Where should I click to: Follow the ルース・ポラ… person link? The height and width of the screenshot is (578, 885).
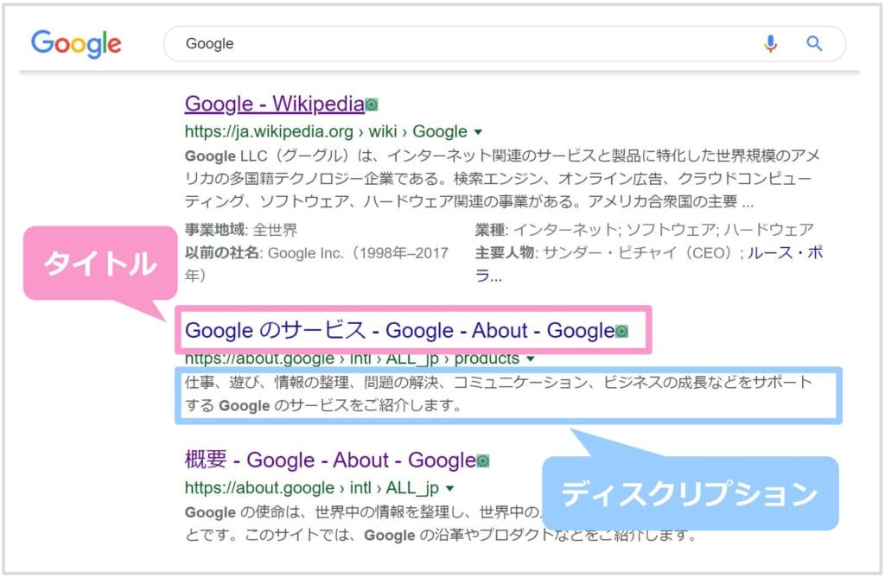[x=785, y=253]
